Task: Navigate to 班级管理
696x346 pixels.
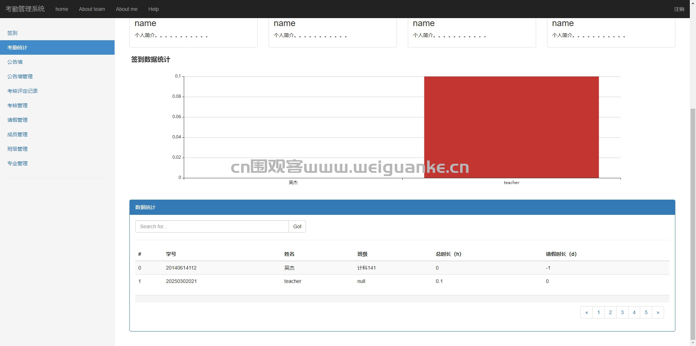Action: [x=57, y=149]
